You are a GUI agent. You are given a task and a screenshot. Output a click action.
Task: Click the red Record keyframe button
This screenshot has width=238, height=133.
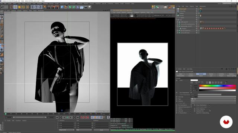pos(82,117)
